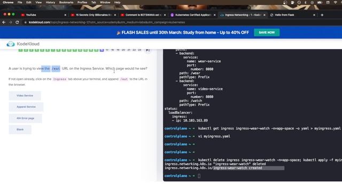
Task: Jump to question 17 in the quiz navigation
Action: (107, 50)
